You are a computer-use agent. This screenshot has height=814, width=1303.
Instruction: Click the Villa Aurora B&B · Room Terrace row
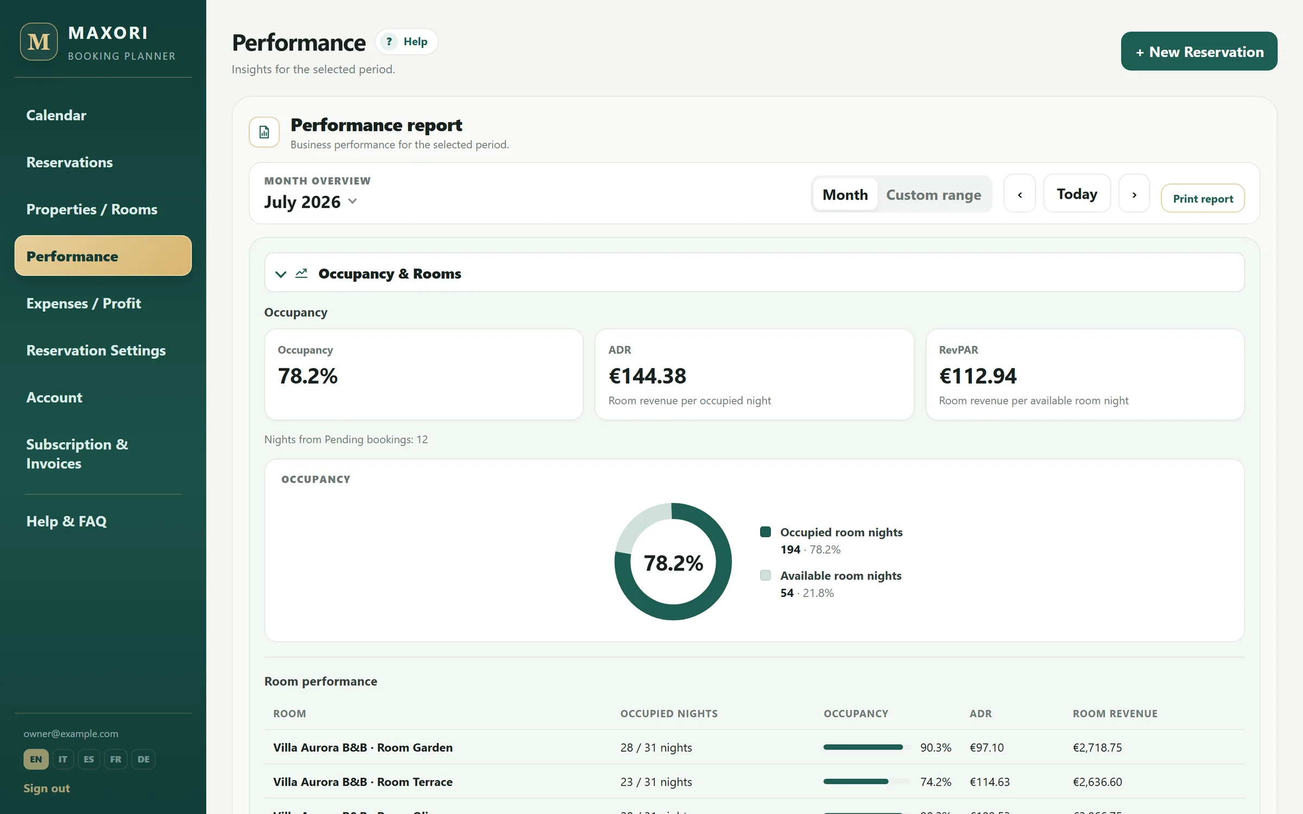pos(754,781)
